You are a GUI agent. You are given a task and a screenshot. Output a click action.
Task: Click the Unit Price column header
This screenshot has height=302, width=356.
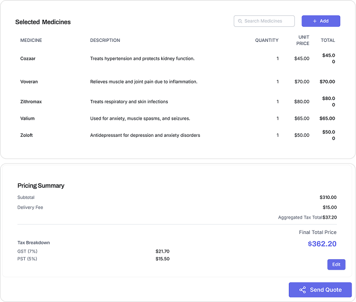[303, 41]
